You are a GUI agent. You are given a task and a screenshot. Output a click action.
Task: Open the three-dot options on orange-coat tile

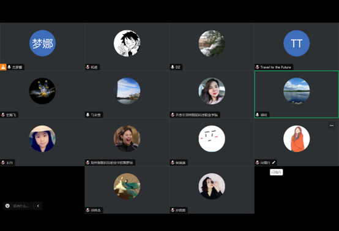pos(332,126)
